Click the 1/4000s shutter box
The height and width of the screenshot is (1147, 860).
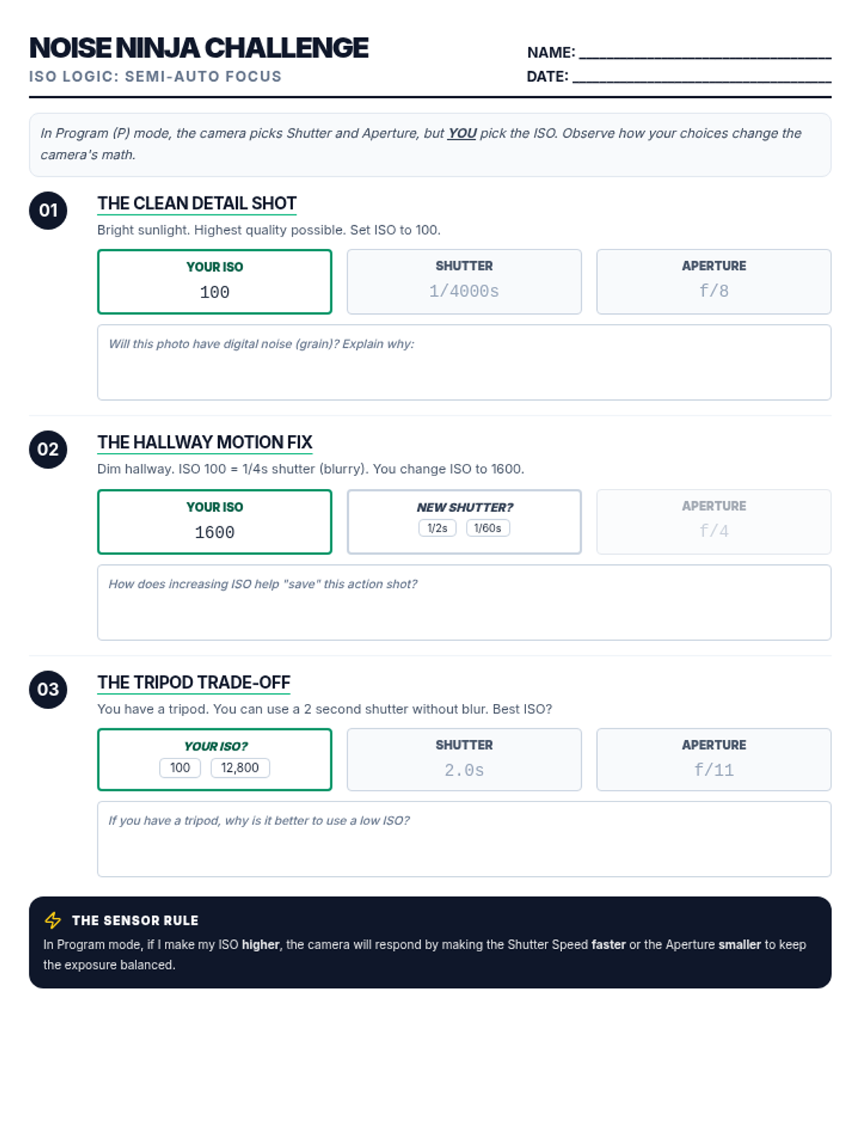(464, 282)
